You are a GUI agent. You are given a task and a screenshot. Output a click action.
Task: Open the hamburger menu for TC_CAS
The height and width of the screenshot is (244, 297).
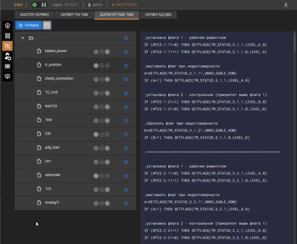tap(126, 93)
